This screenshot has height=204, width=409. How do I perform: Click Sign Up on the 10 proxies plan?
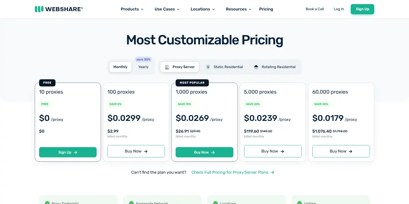pyautogui.click(x=68, y=152)
